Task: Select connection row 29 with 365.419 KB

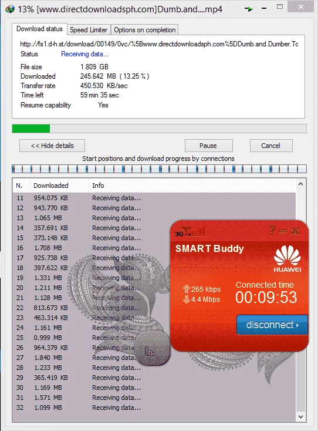Action: pyautogui.click(x=154, y=378)
